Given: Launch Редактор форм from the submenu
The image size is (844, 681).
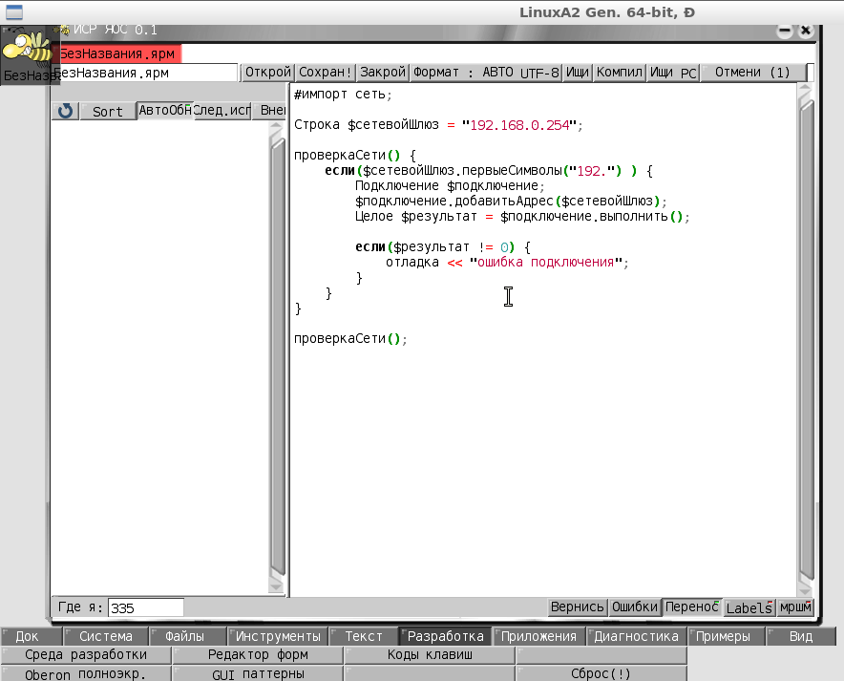Looking at the screenshot, I should point(258,654).
